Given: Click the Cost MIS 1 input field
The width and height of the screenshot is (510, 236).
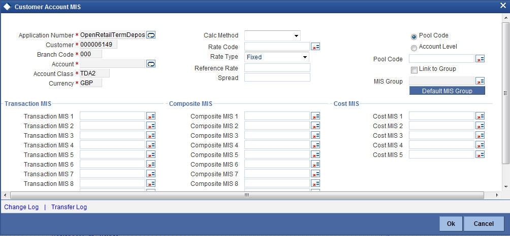Looking at the screenshot, I should pyautogui.click(x=442, y=116).
